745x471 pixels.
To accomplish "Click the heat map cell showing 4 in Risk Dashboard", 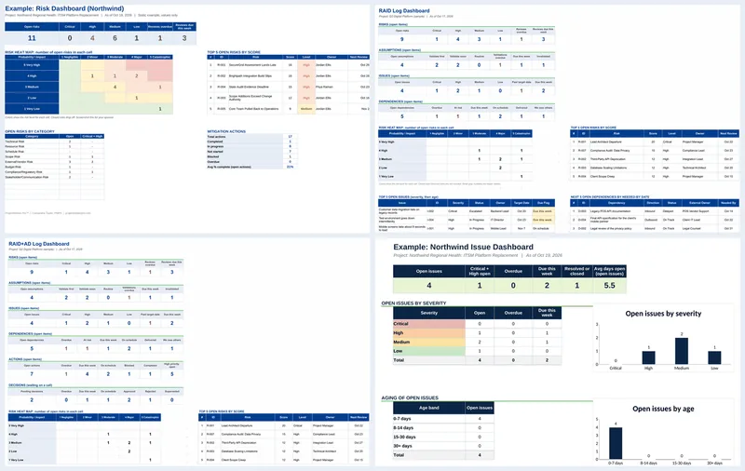I will 115,87.
